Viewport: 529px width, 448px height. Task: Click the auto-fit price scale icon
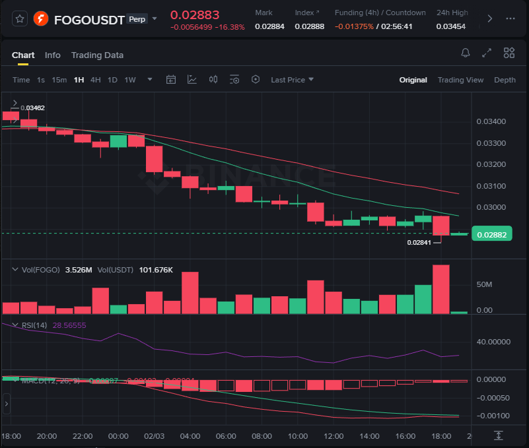pyautogui.click(x=499, y=435)
